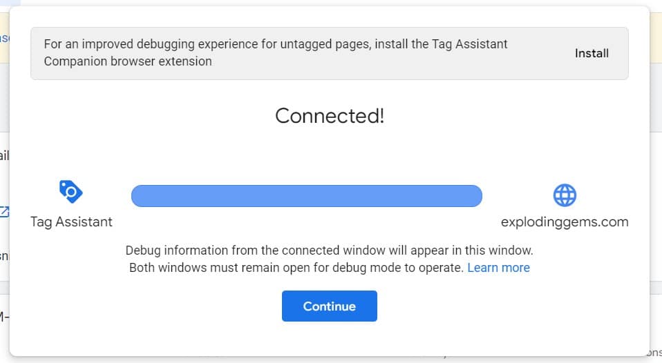Click the gray Companion extension banner

[330, 54]
